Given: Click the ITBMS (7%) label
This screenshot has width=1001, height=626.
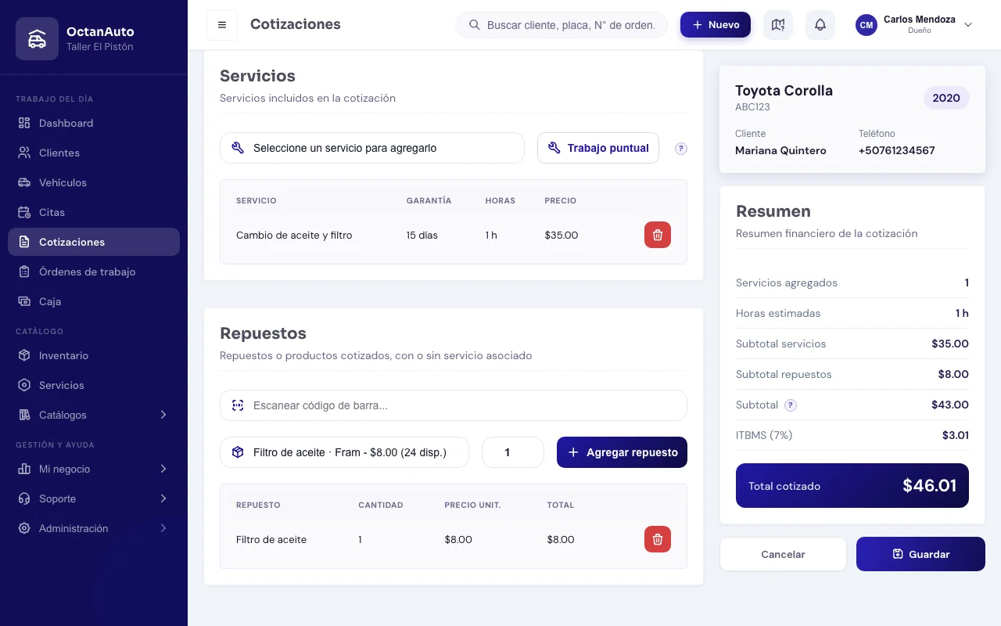Looking at the screenshot, I should point(764,435).
